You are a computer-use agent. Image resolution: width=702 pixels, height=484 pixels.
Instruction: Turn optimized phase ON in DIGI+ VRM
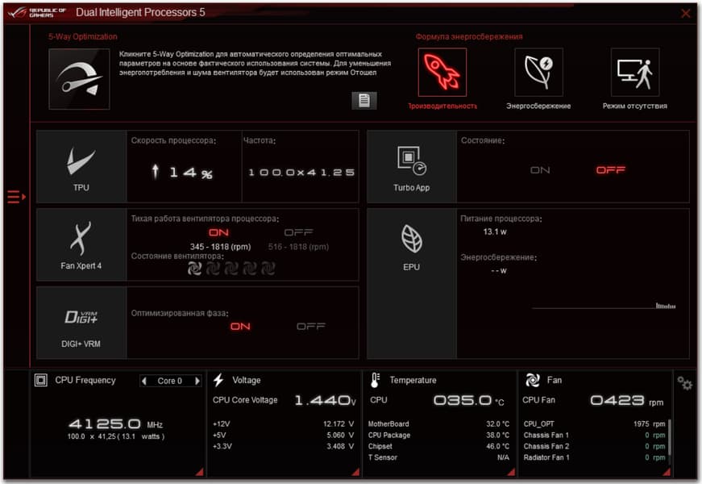240,327
